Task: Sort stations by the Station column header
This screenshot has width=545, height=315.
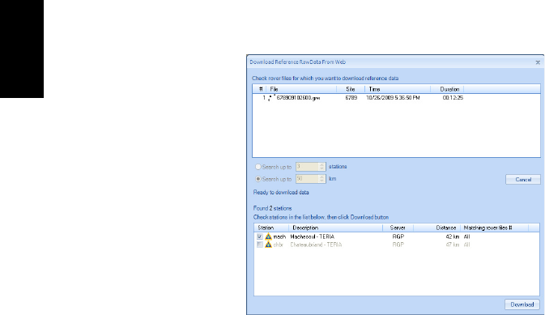Action: coord(271,228)
